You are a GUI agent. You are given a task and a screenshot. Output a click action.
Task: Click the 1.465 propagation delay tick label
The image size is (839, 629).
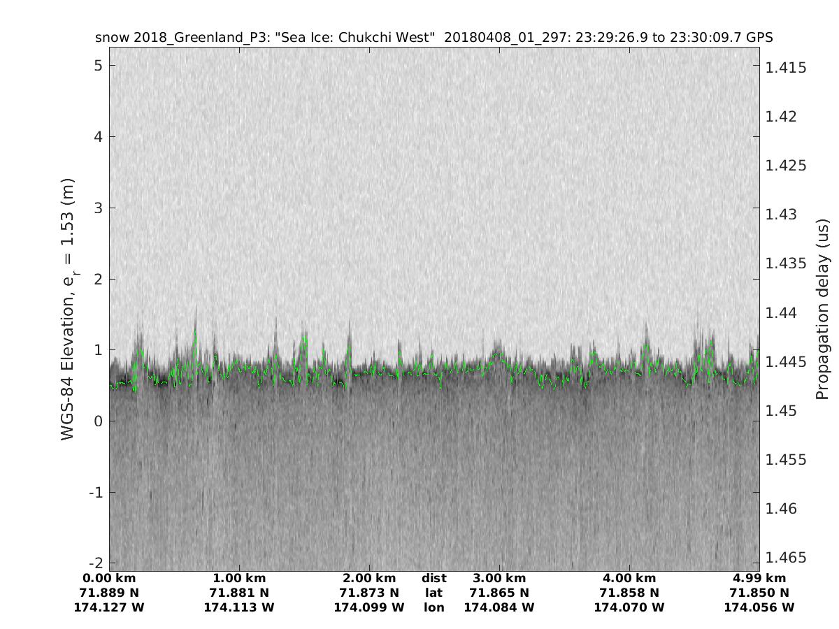(x=786, y=558)
